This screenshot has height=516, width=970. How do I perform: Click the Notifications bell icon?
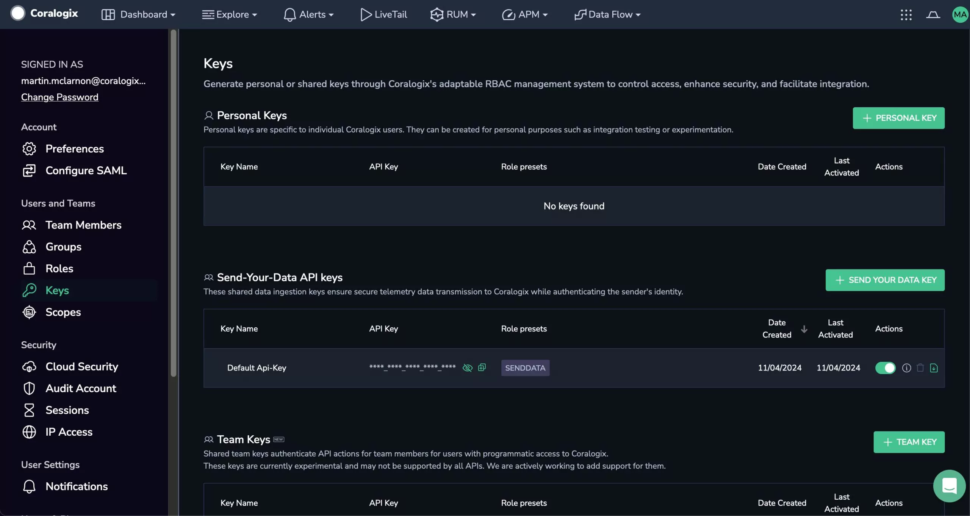pos(29,487)
